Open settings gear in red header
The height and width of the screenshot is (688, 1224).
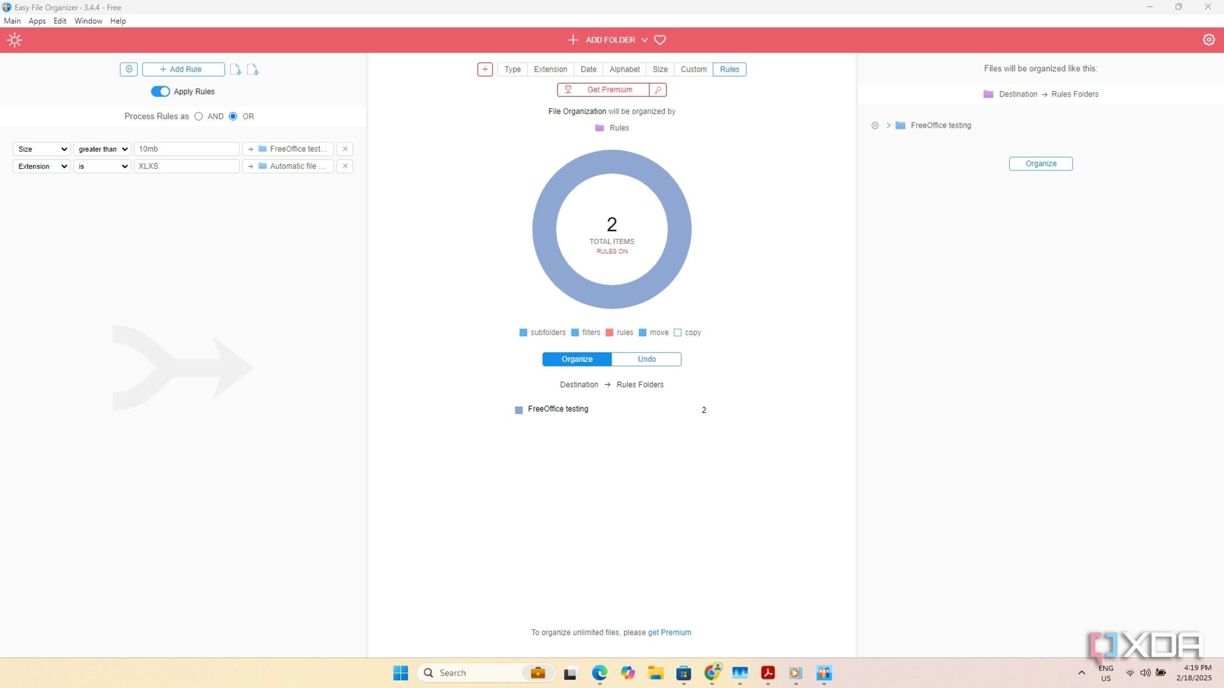(1208, 40)
